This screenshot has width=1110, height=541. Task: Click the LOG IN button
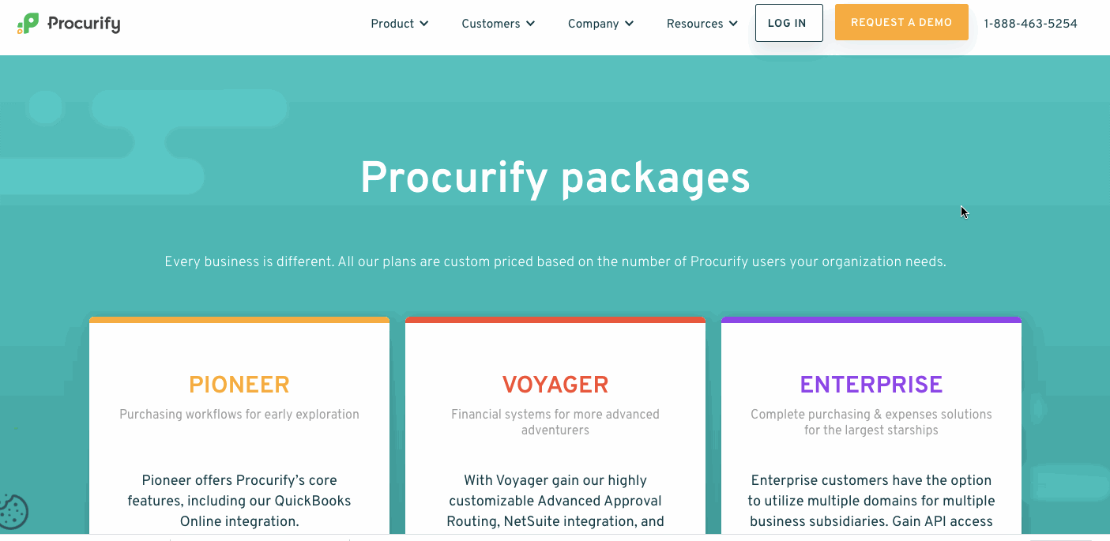click(788, 23)
